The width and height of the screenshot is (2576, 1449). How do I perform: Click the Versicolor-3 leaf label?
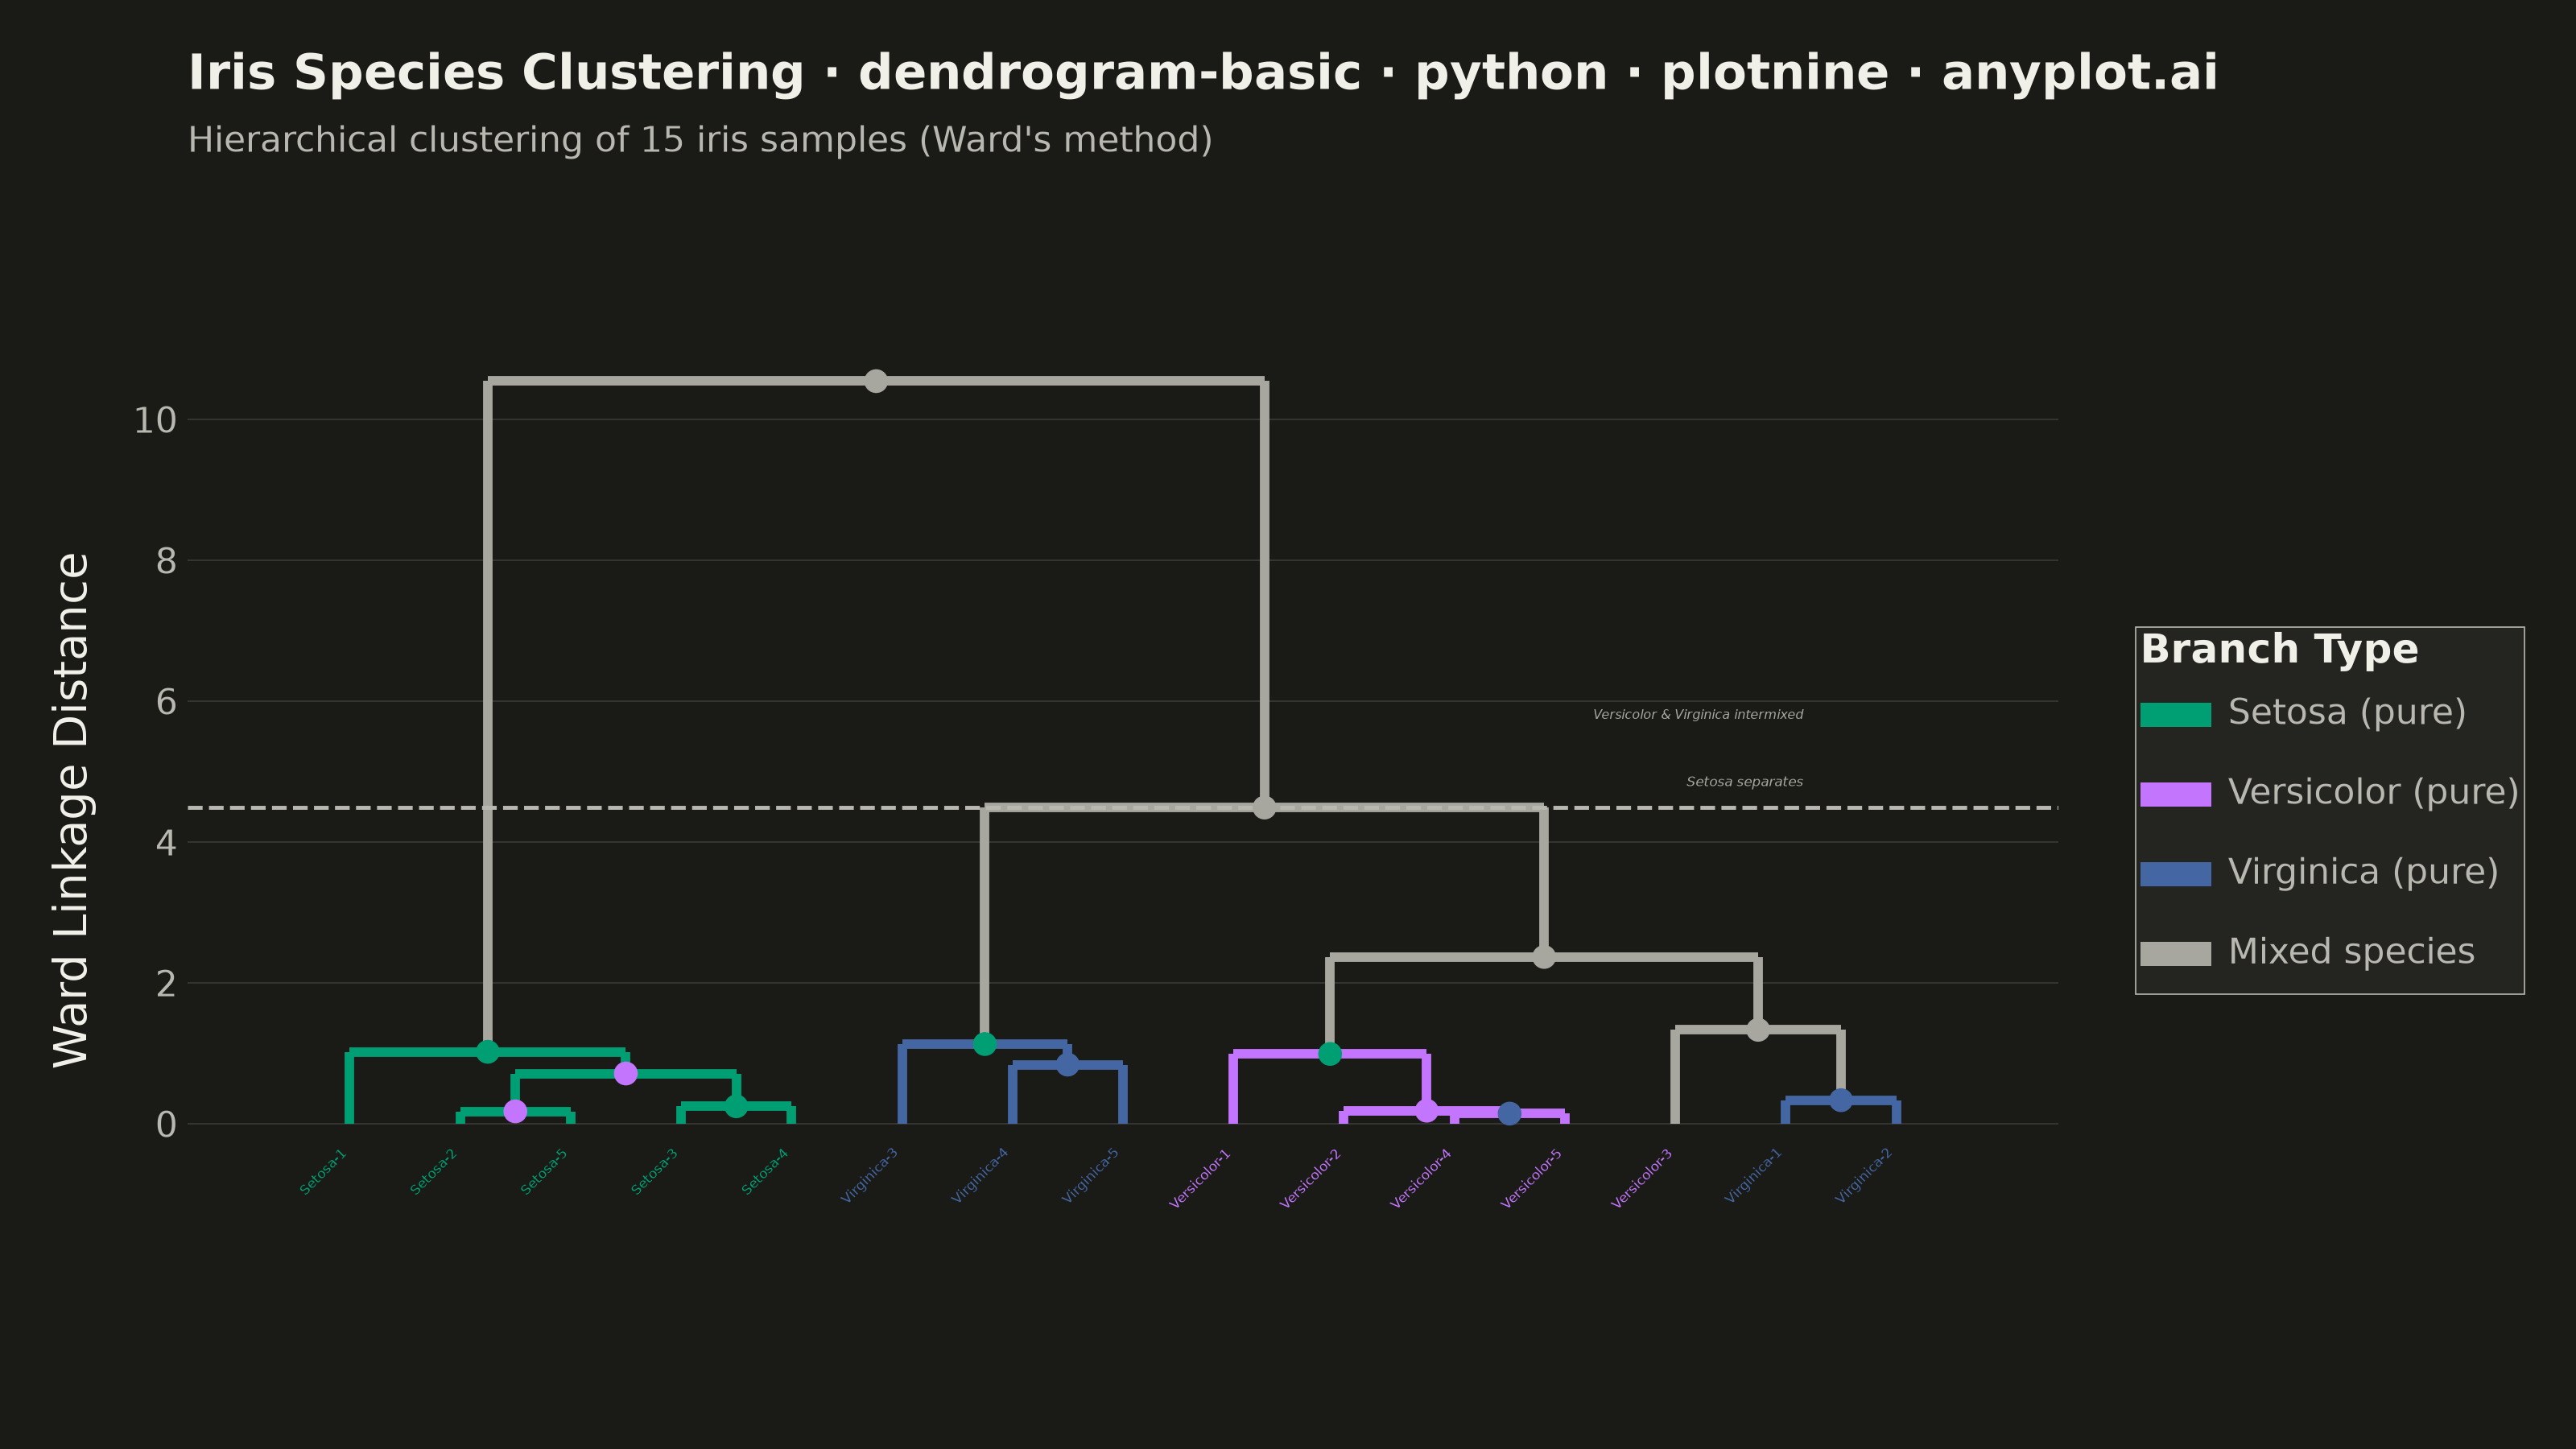[1642, 1178]
